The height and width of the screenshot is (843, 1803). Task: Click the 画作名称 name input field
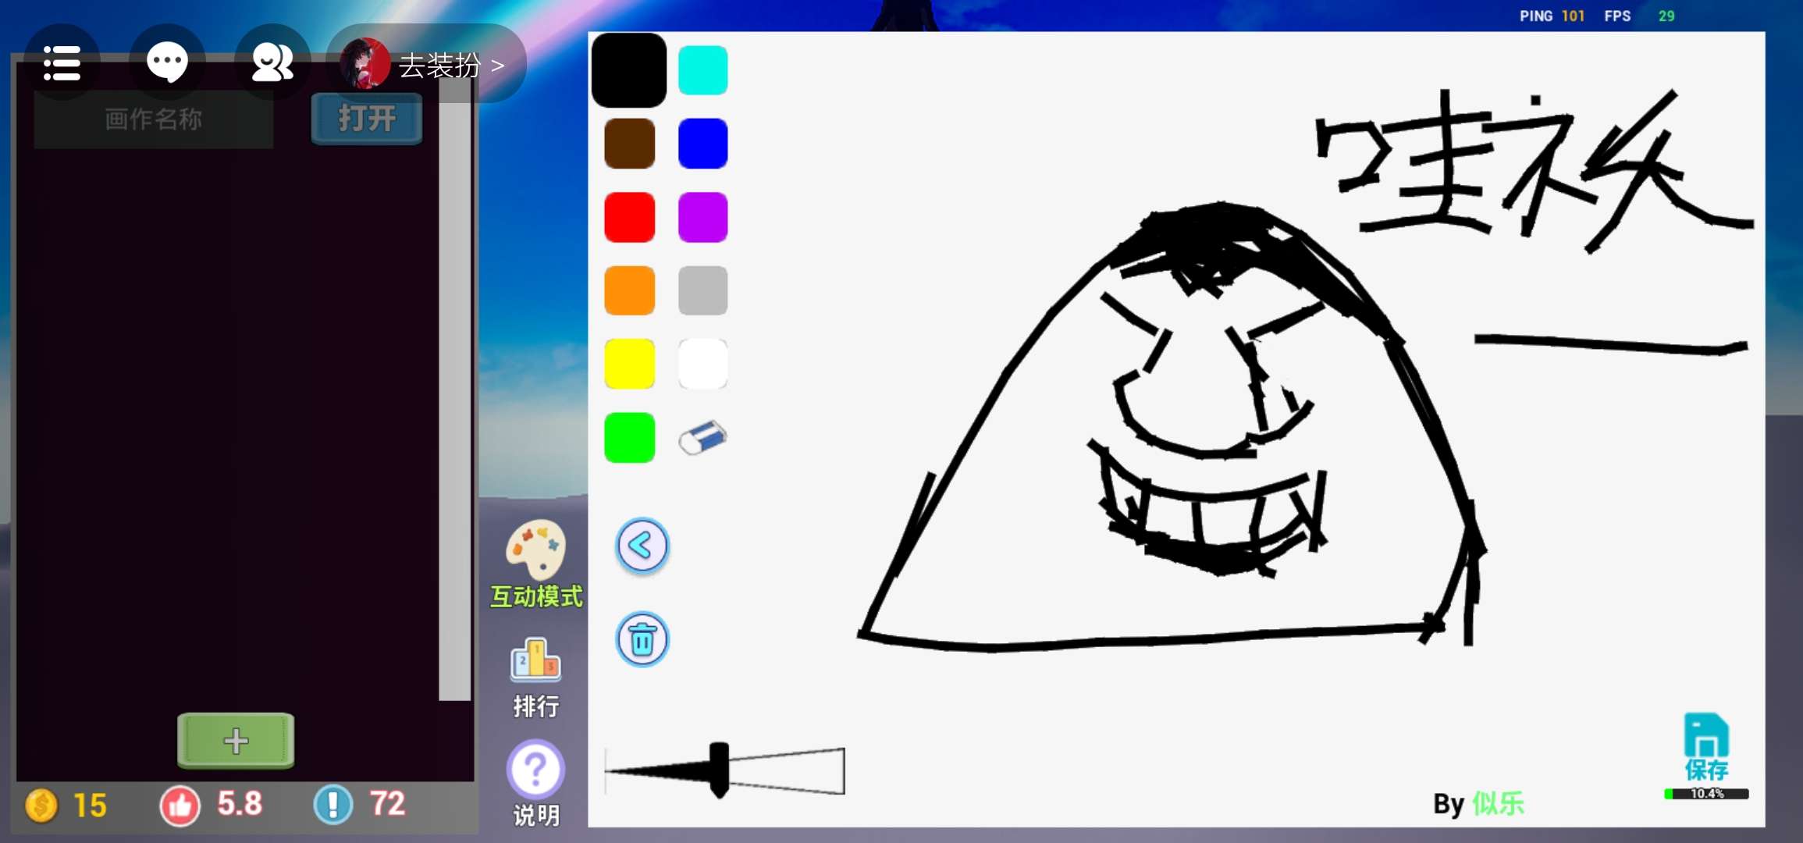(x=154, y=119)
